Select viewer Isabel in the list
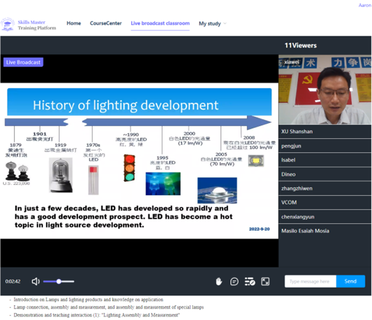This screenshot has width=372, height=320. (289, 160)
